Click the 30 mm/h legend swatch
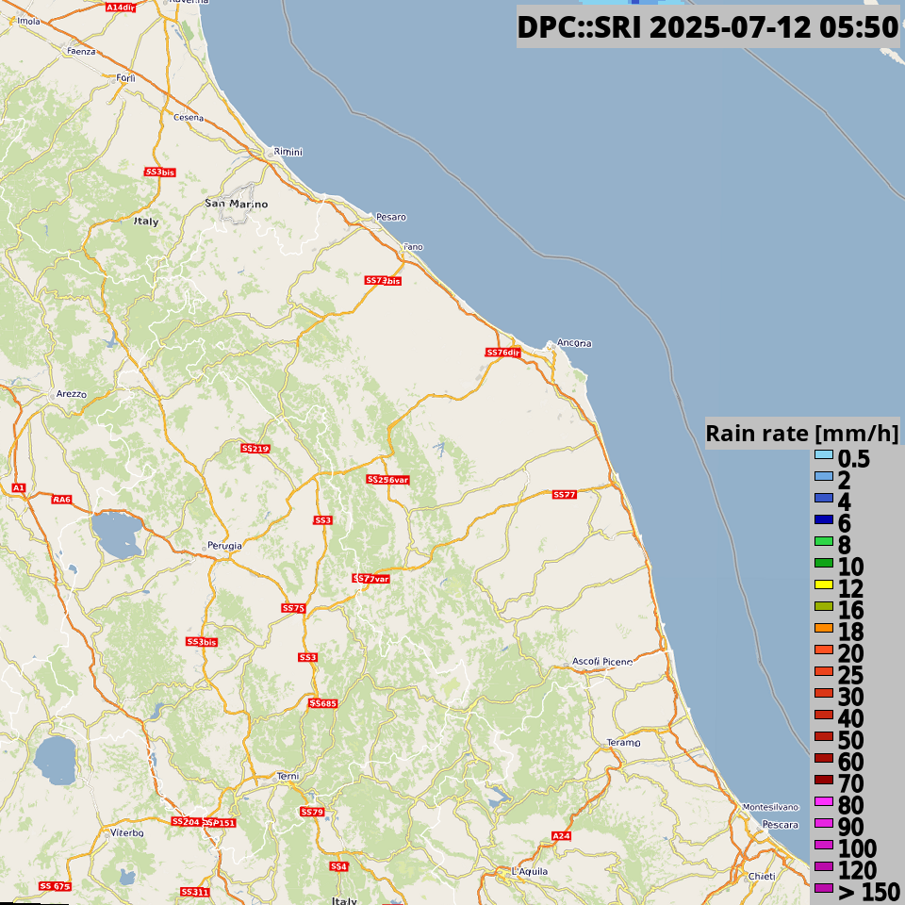This screenshot has height=905, width=905. click(x=824, y=693)
